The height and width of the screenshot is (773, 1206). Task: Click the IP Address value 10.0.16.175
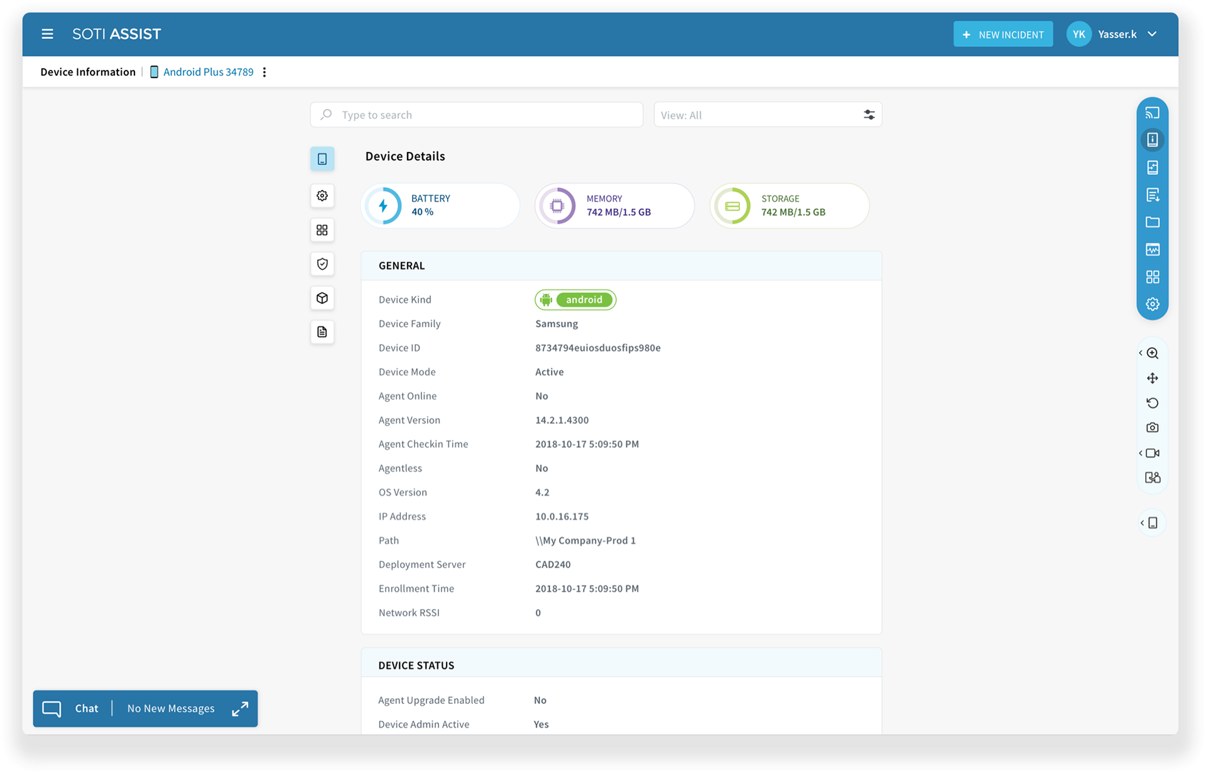tap(562, 516)
